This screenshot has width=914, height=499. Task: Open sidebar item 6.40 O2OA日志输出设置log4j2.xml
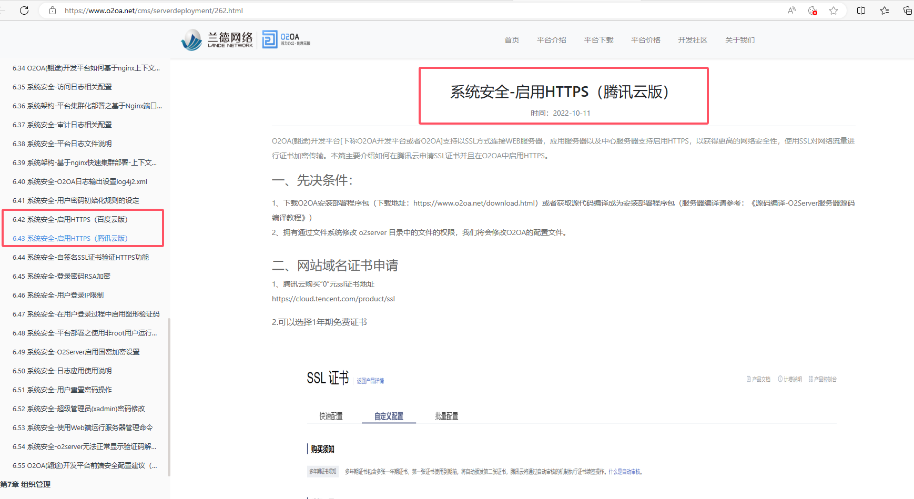(x=80, y=181)
